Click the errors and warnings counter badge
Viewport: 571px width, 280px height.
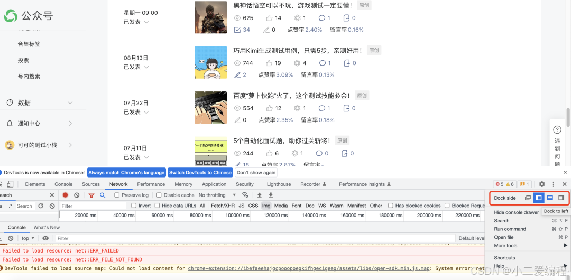(x=504, y=184)
